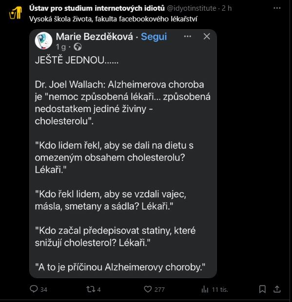Open the 2 h timestamp link
Image resolution: width=292 pixels, height=302 pixels.
[227, 8]
